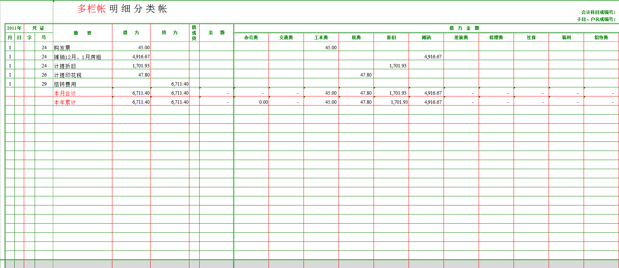Select the 工本费 column header
619x268 pixels.
point(321,37)
